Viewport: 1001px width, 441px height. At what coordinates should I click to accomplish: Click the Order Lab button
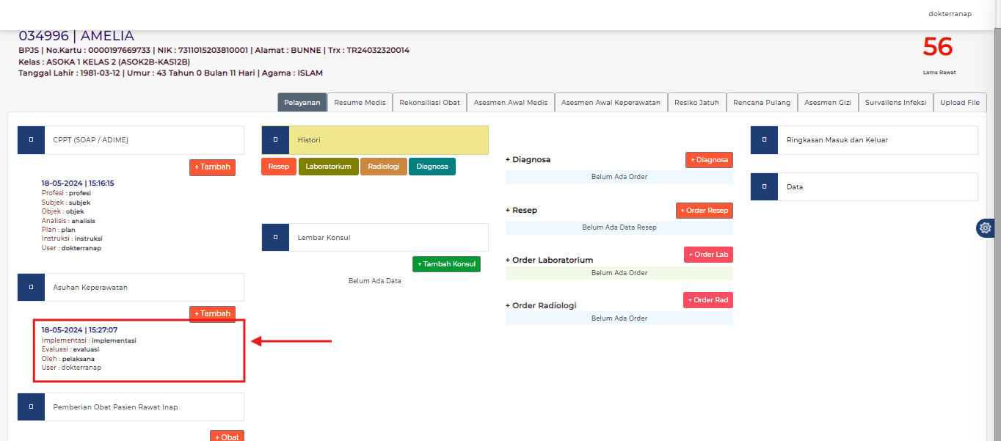click(x=707, y=254)
